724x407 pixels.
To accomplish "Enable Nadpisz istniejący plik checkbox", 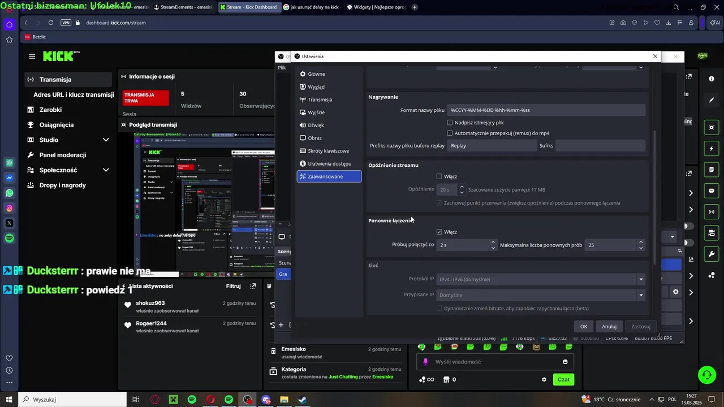I will [450, 123].
